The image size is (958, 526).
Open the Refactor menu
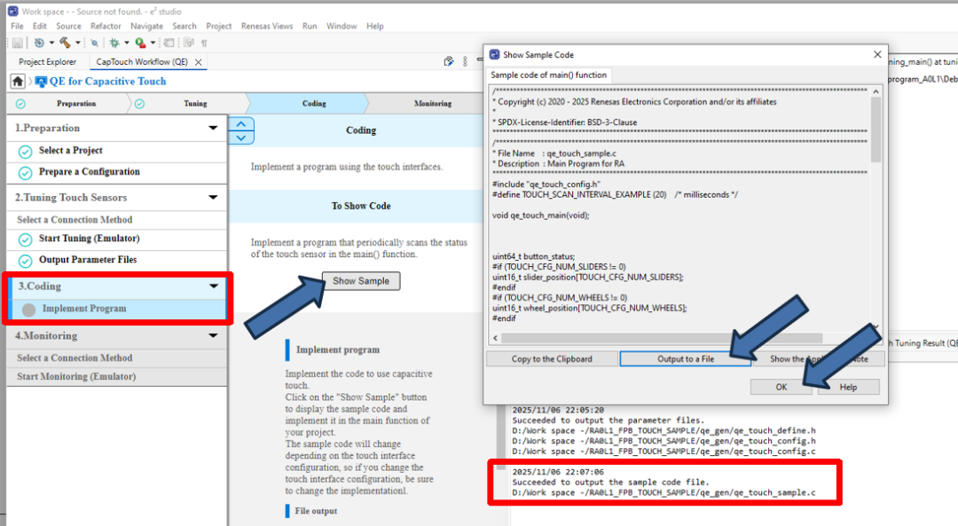coord(106,26)
